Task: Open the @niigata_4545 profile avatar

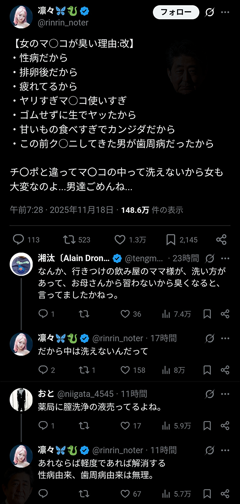Action: click(x=21, y=400)
